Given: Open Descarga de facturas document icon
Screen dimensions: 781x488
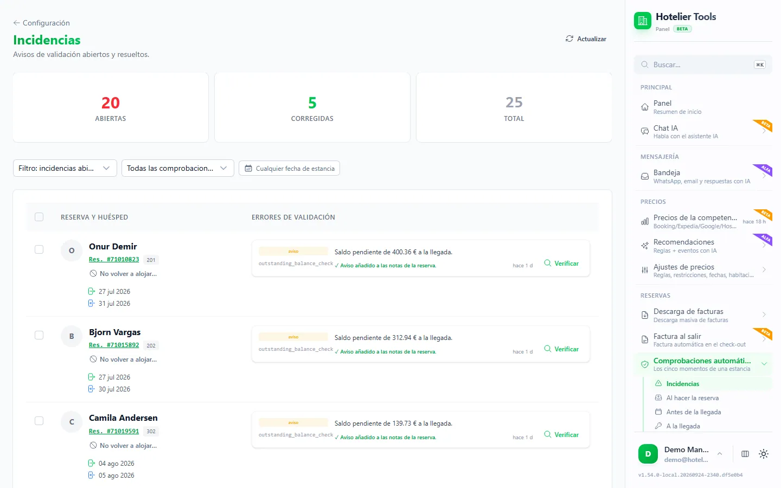Looking at the screenshot, I should [x=645, y=315].
